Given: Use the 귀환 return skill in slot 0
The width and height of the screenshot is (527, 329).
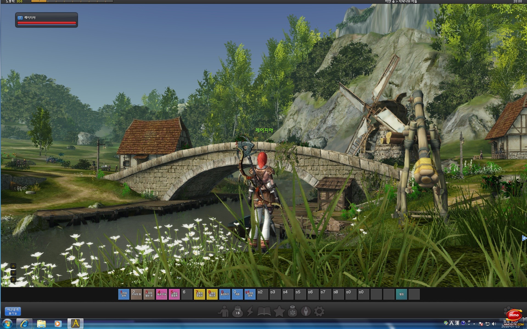Looking at the screenshot, I should click(237, 294).
